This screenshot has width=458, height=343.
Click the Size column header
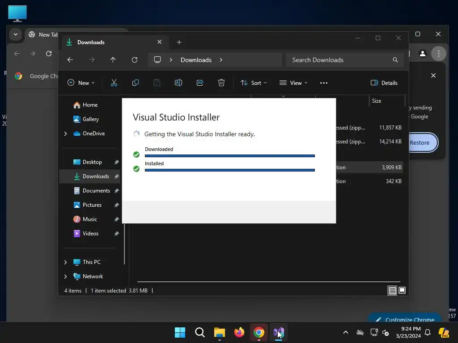387,101
